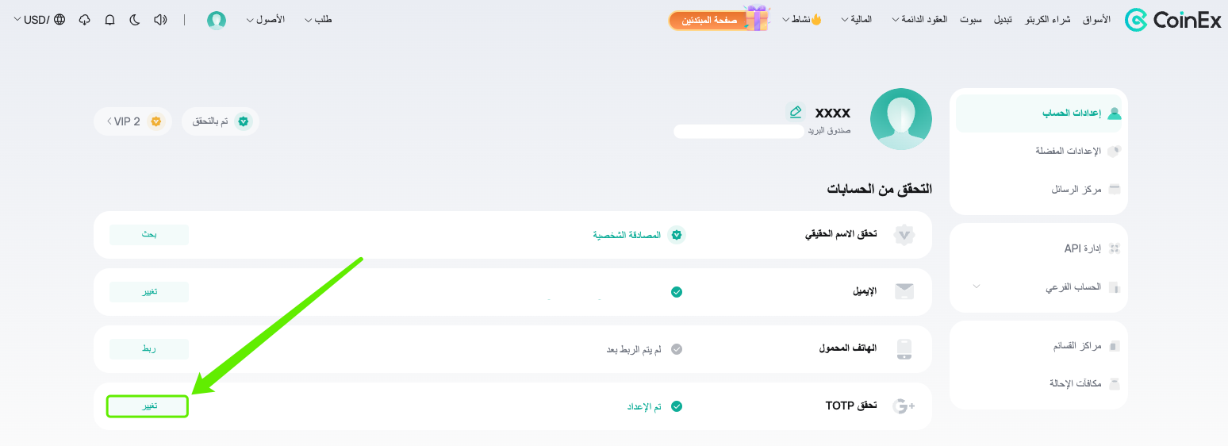This screenshot has width=1228, height=446.
Task: Open the شراء الكريبتو menu item
Action: coord(1047,20)
